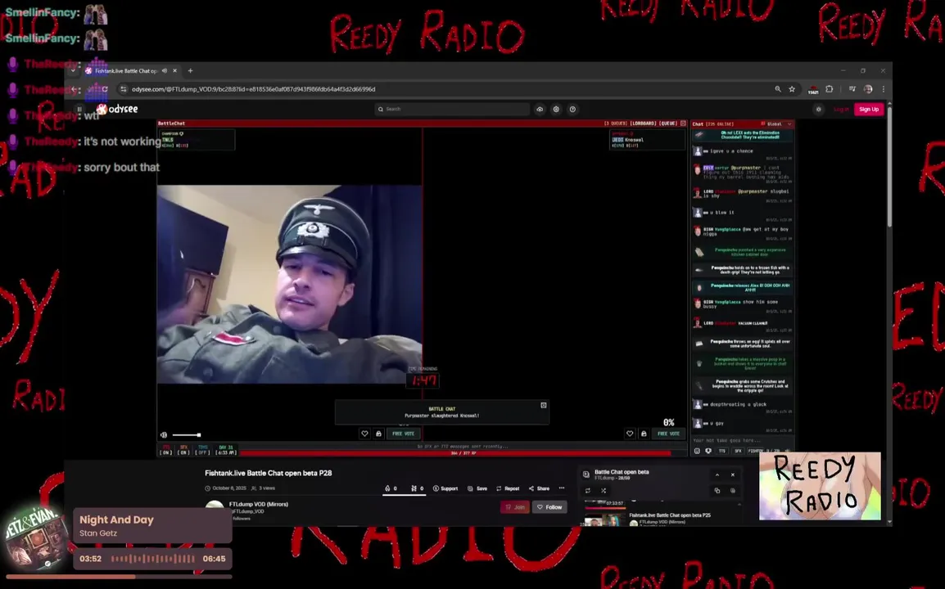Click the left heart icon beside FREE VOTE

[x=364, y=434]
